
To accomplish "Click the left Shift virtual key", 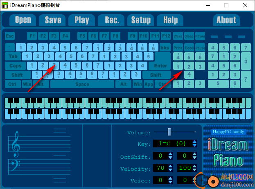I will click(x=17, y=75).
